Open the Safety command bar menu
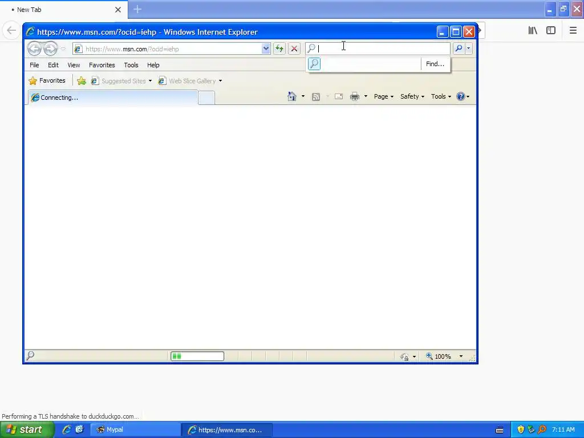The height and width of the screenshot is (438, 584). [x=412, y=96]
